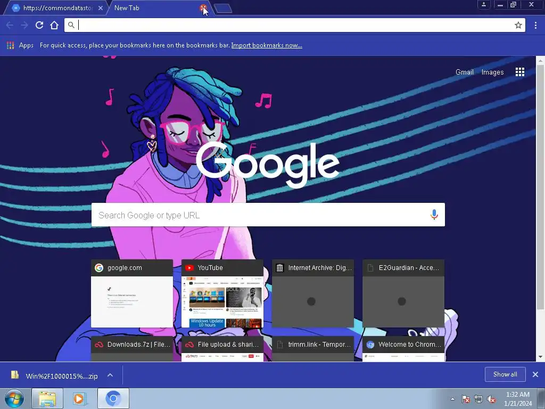Screen dimensions: 545x409
Task: Click the Show all downloads button
Action: (505, 374)
